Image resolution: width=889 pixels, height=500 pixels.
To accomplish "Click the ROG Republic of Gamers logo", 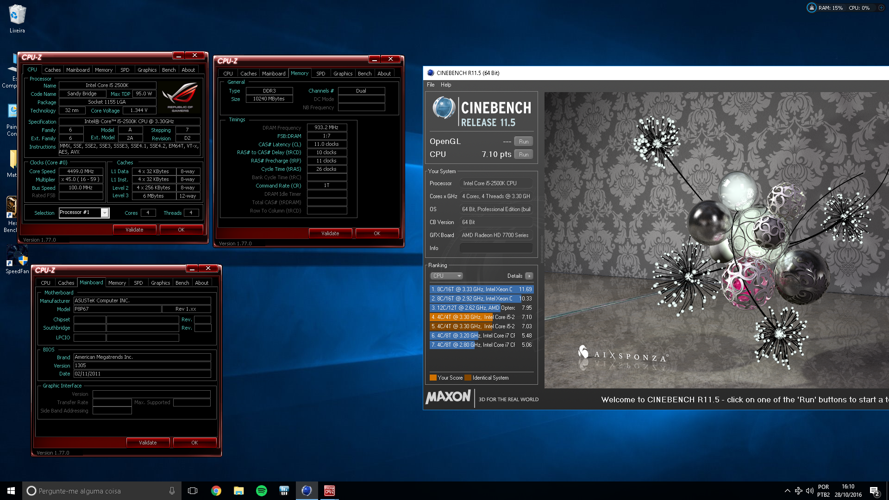I will [x=180, y=97].
